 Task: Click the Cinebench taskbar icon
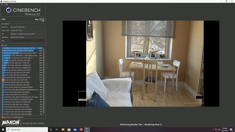87,129
